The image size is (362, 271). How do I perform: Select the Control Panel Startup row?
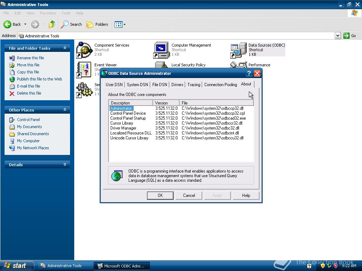tap(181, 118)
